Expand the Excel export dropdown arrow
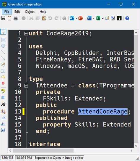140x161 pixels. [x=102, y=18]
